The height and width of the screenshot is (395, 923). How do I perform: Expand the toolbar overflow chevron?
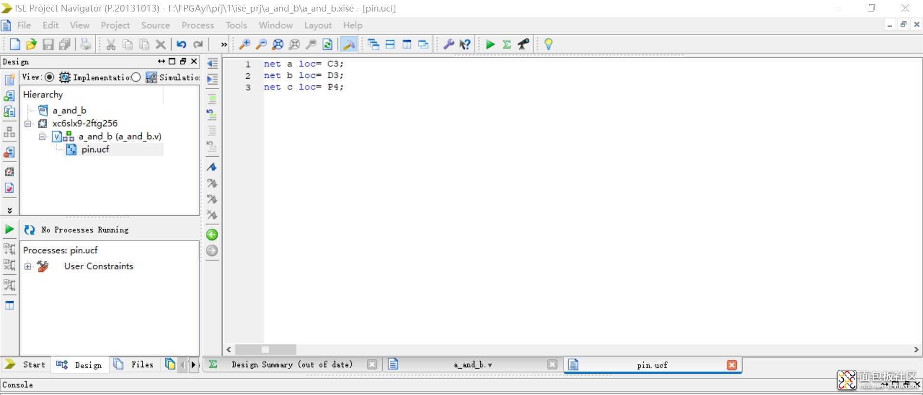coord(224,44)
